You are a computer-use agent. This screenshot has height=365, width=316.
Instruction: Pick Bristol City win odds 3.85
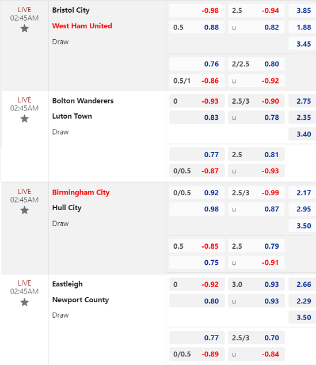(x=302, y=11)
